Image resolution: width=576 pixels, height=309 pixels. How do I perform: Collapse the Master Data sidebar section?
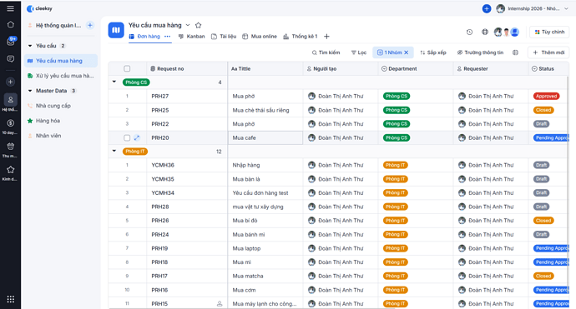[30, 91]
